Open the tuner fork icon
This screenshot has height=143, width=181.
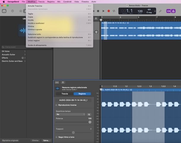coord(160,11)
